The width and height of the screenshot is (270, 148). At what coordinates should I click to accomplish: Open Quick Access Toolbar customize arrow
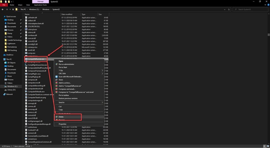point(11,2)
